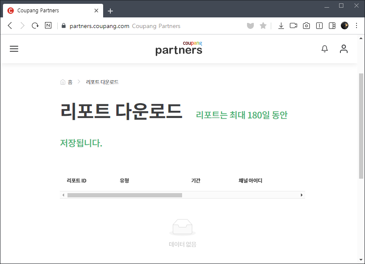Click the Naver N home button
The width and height of the screenshot is (365, 264).
point(48,25)
